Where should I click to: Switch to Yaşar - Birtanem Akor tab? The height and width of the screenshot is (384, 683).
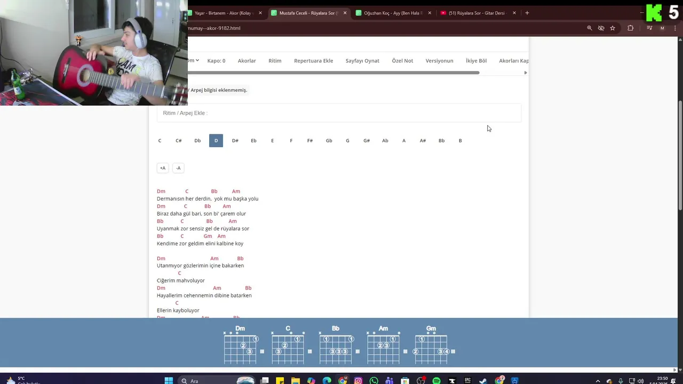223,13
